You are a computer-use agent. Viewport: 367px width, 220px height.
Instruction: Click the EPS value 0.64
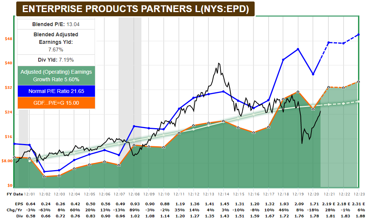(30, 204)
